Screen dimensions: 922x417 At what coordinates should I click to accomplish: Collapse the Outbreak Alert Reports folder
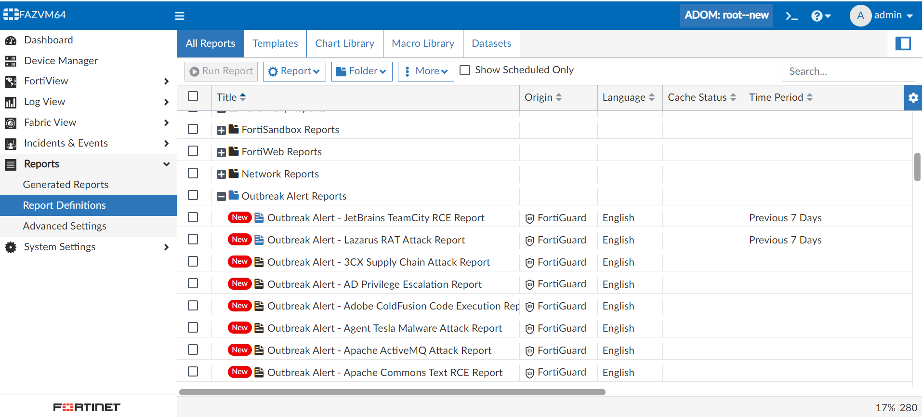coord(221,197)
